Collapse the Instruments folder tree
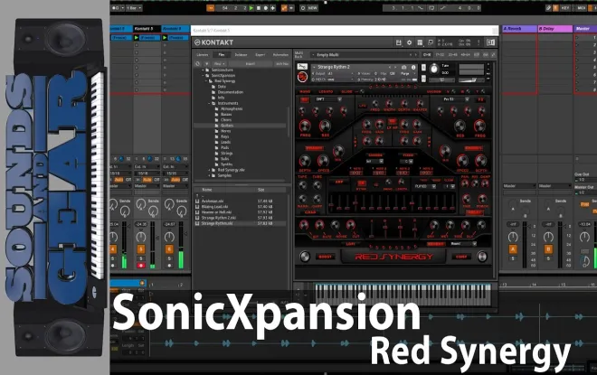Viewport: 597px width, 375px height. (x=210, y=103)
